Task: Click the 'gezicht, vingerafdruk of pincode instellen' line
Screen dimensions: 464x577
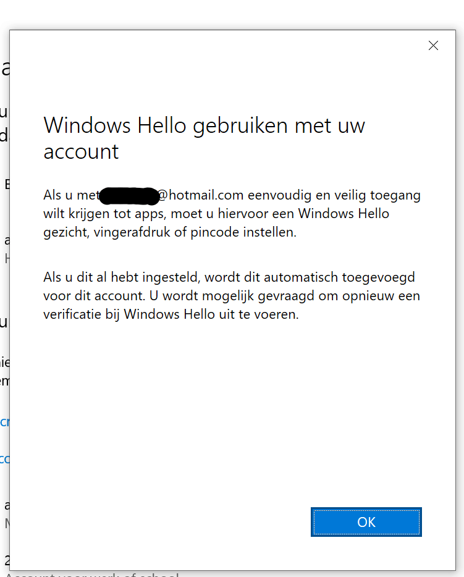Action: [x=170, y=232]
